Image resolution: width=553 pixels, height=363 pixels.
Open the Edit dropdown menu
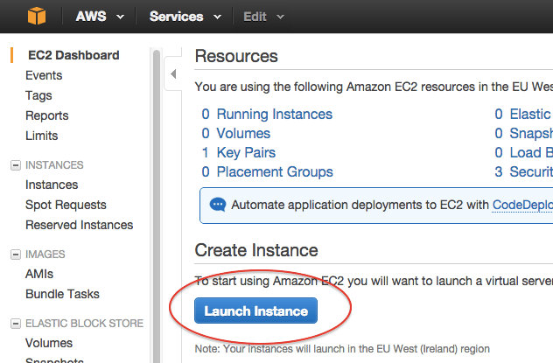pyautogui.click(x=263, y=17)
